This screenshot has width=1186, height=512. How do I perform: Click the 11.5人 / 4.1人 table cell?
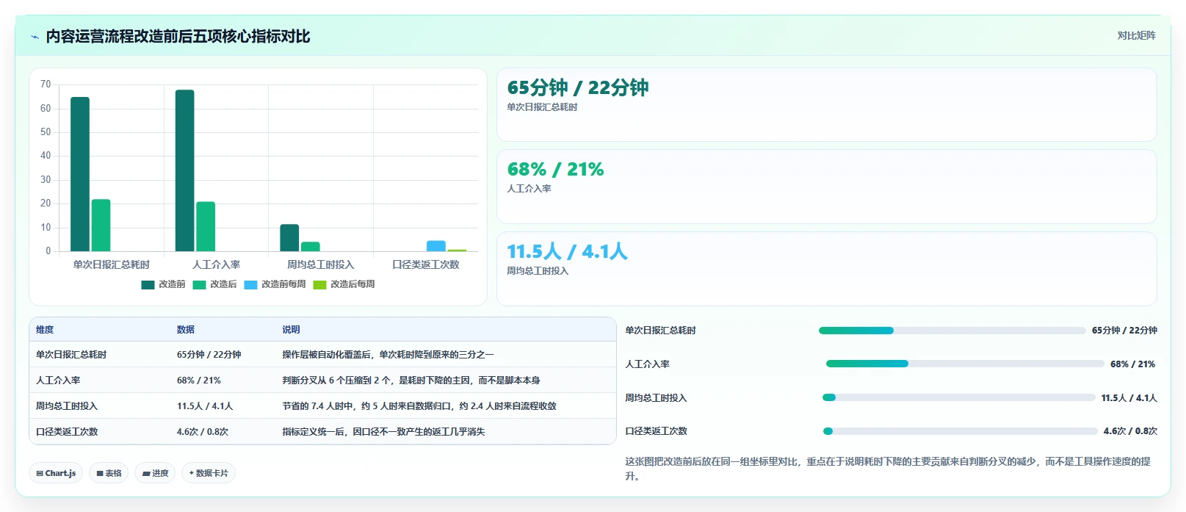205,406
